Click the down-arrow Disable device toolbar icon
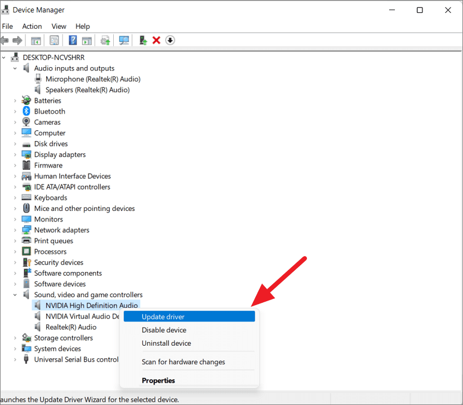 tap(170, 40)
